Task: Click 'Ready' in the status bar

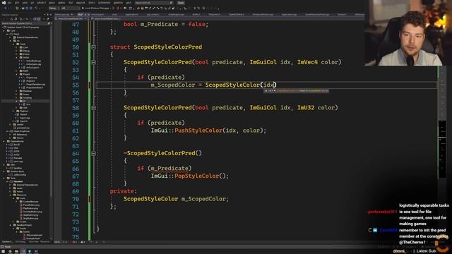Action: pos(8,247)
